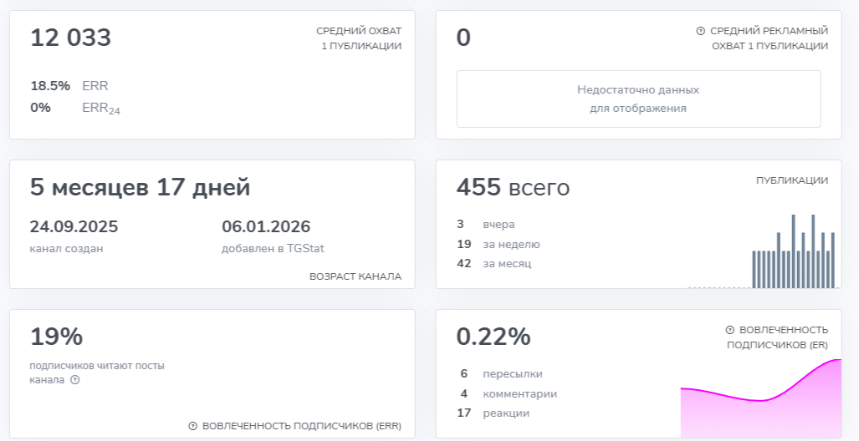The width and height of the screenshot is (859, 441).
Task: Click the 06.01.2026 date
Action: pos(266,226)
